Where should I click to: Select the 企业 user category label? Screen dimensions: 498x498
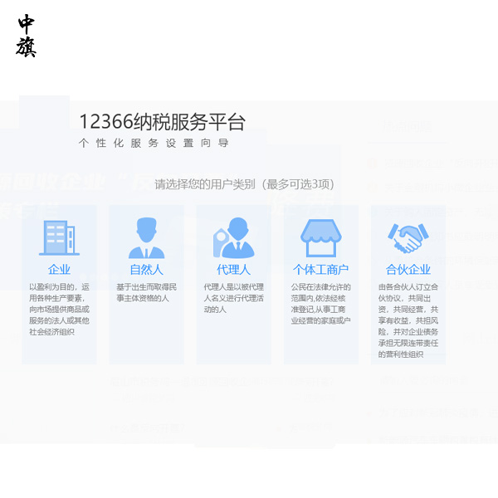click(x=59, y=270)
